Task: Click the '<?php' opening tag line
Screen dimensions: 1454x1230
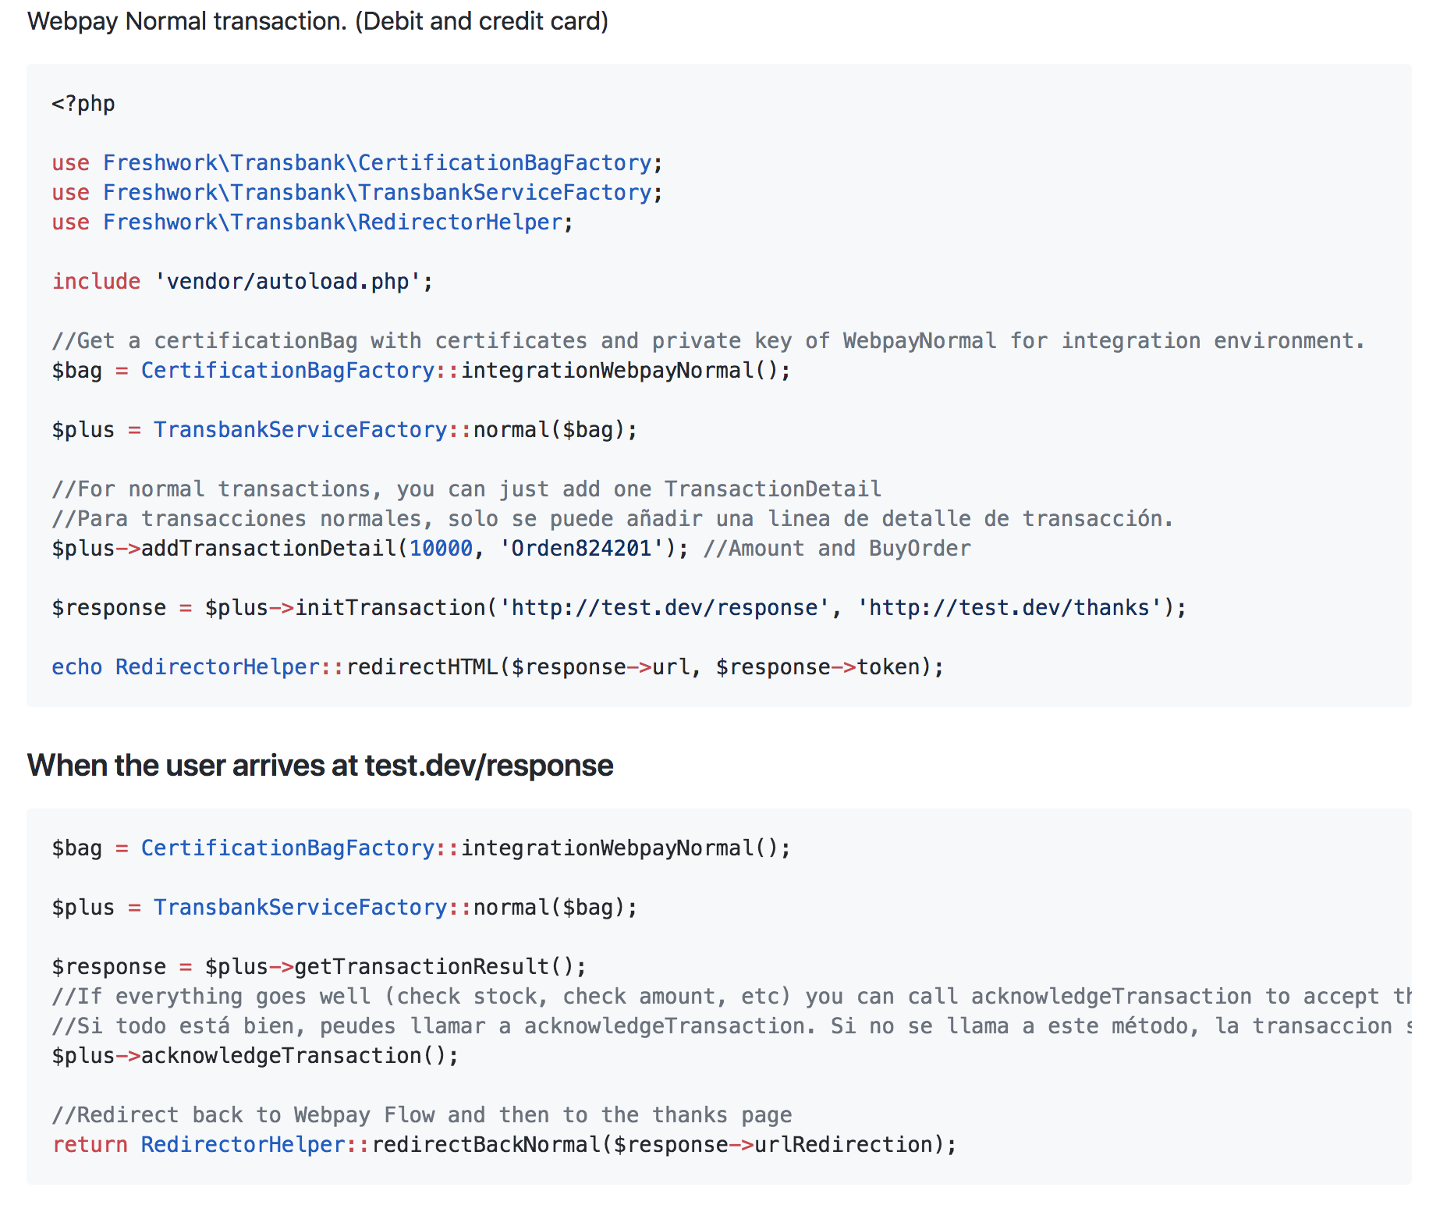Action: coord(83,104)
